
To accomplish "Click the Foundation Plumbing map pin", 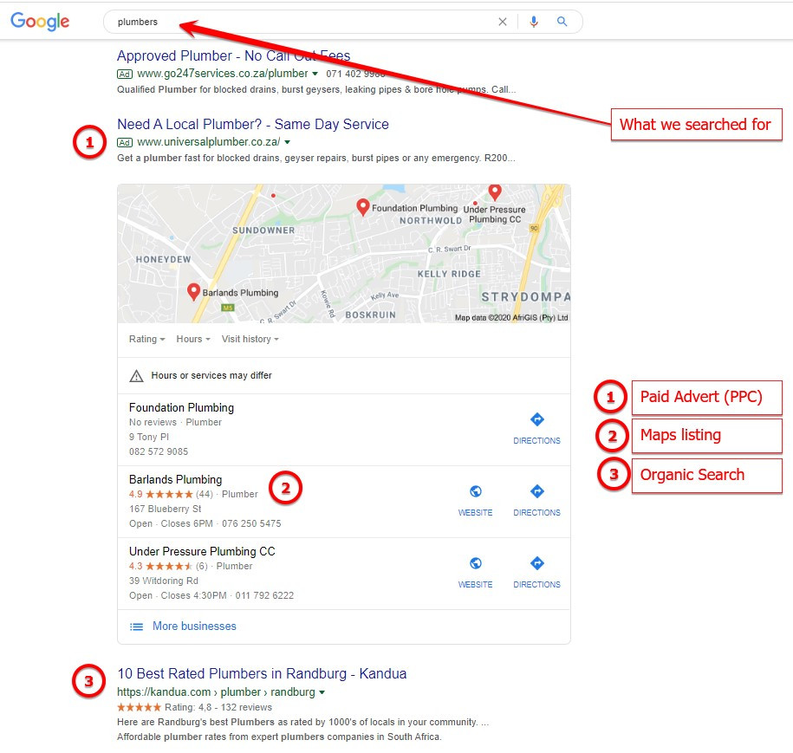I will [x=362, y=207].
